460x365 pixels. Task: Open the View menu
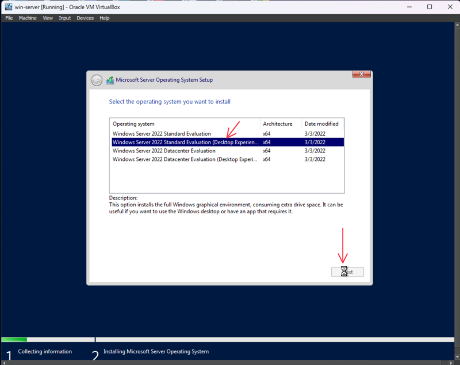48,18
